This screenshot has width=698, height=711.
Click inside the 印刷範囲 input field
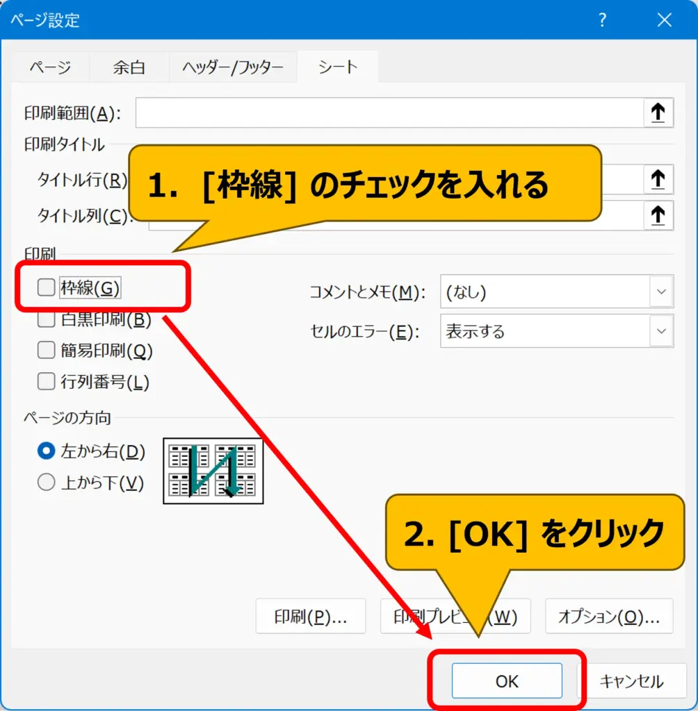point(388,112)
